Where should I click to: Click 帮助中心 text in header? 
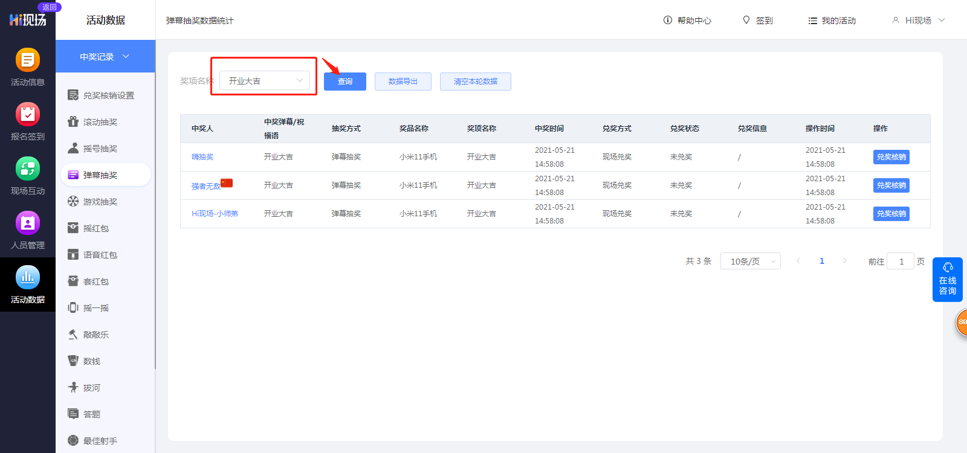tap(694, 21)
